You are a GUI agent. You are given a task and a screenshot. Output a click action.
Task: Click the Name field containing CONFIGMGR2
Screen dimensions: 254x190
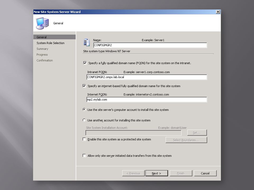click(150, 45)
